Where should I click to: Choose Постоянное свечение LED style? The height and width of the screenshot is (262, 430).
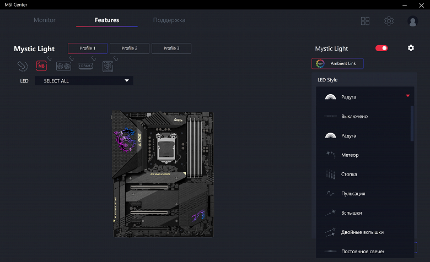tap(363, 252)
